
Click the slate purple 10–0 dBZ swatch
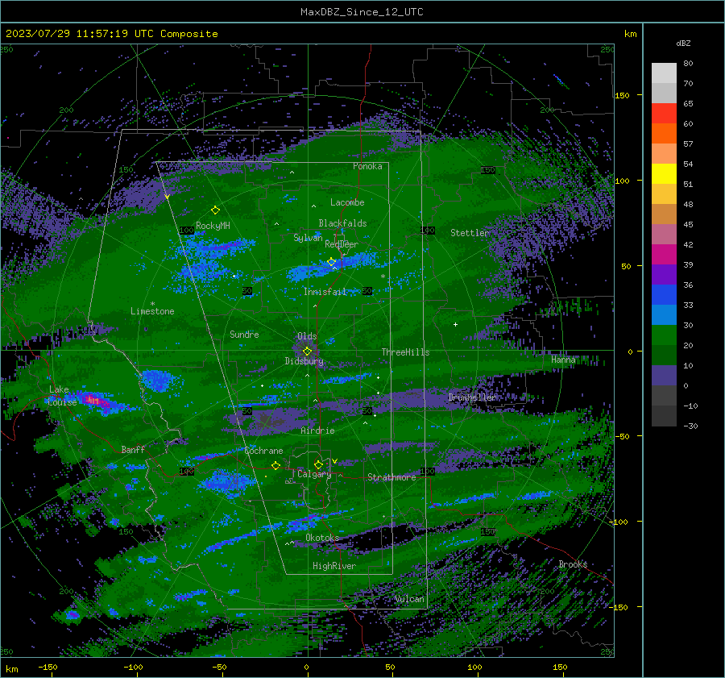pyautogui.click(x=664, y=376)
